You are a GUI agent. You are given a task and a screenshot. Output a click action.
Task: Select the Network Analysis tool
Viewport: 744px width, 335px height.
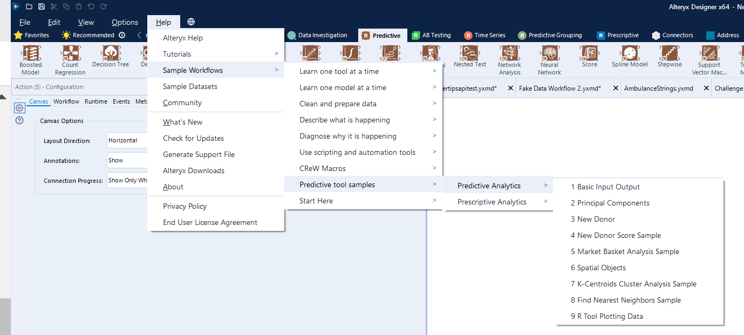[x=509, y=56]
